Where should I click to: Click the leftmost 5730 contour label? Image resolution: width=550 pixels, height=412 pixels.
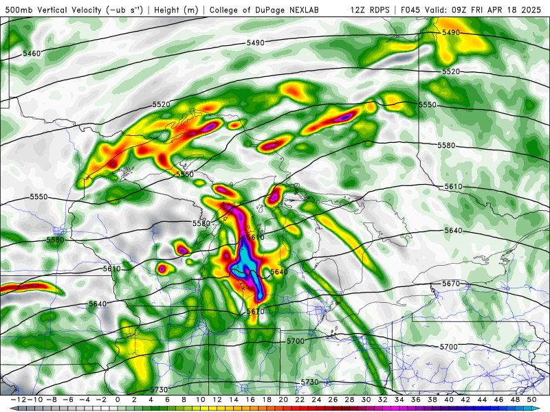(159, 389)
